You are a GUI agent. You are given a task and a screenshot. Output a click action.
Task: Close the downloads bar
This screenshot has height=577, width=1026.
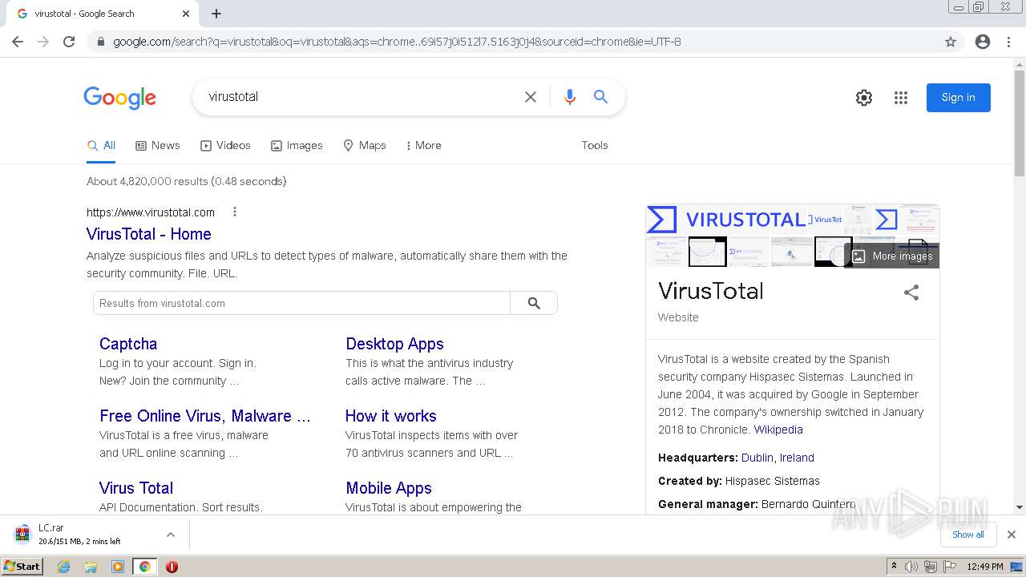coord(1012,535)
